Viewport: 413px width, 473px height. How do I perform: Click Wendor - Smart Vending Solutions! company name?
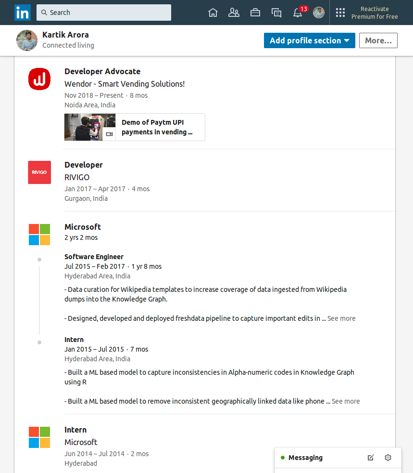pyautogui.click(x=125, y=84)
